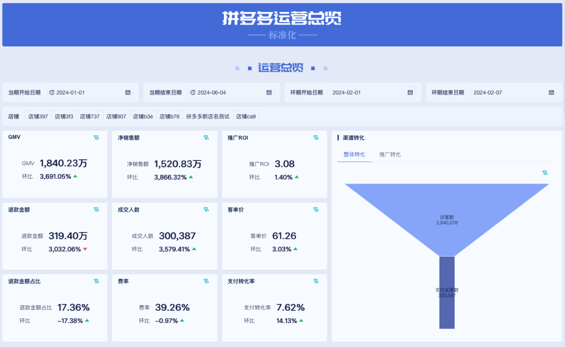Click the filter icon on 推广ROI card
Viewport: 565px width, 347px height.
pos(316,137)
